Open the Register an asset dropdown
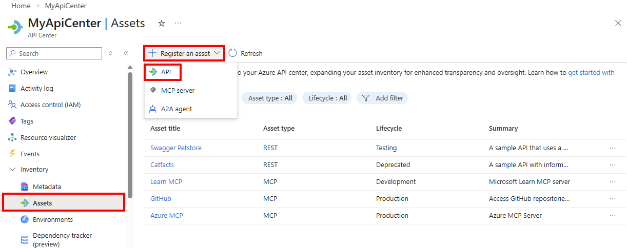Image resolution: width=627 pixels, height=248 pixels. click(185, 53)
